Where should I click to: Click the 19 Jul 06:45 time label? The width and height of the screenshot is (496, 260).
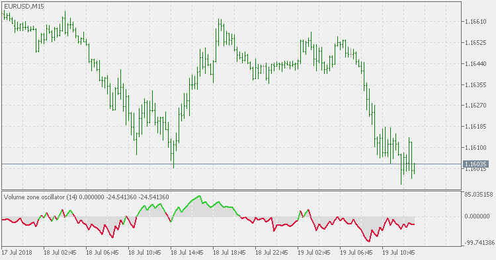[x=357, y=253]
